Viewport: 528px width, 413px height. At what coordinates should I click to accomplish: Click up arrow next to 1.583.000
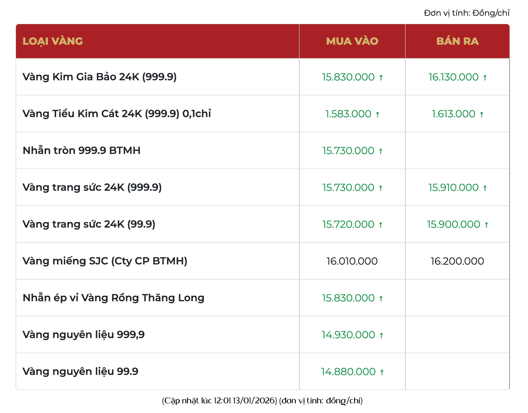click(378, 114)
